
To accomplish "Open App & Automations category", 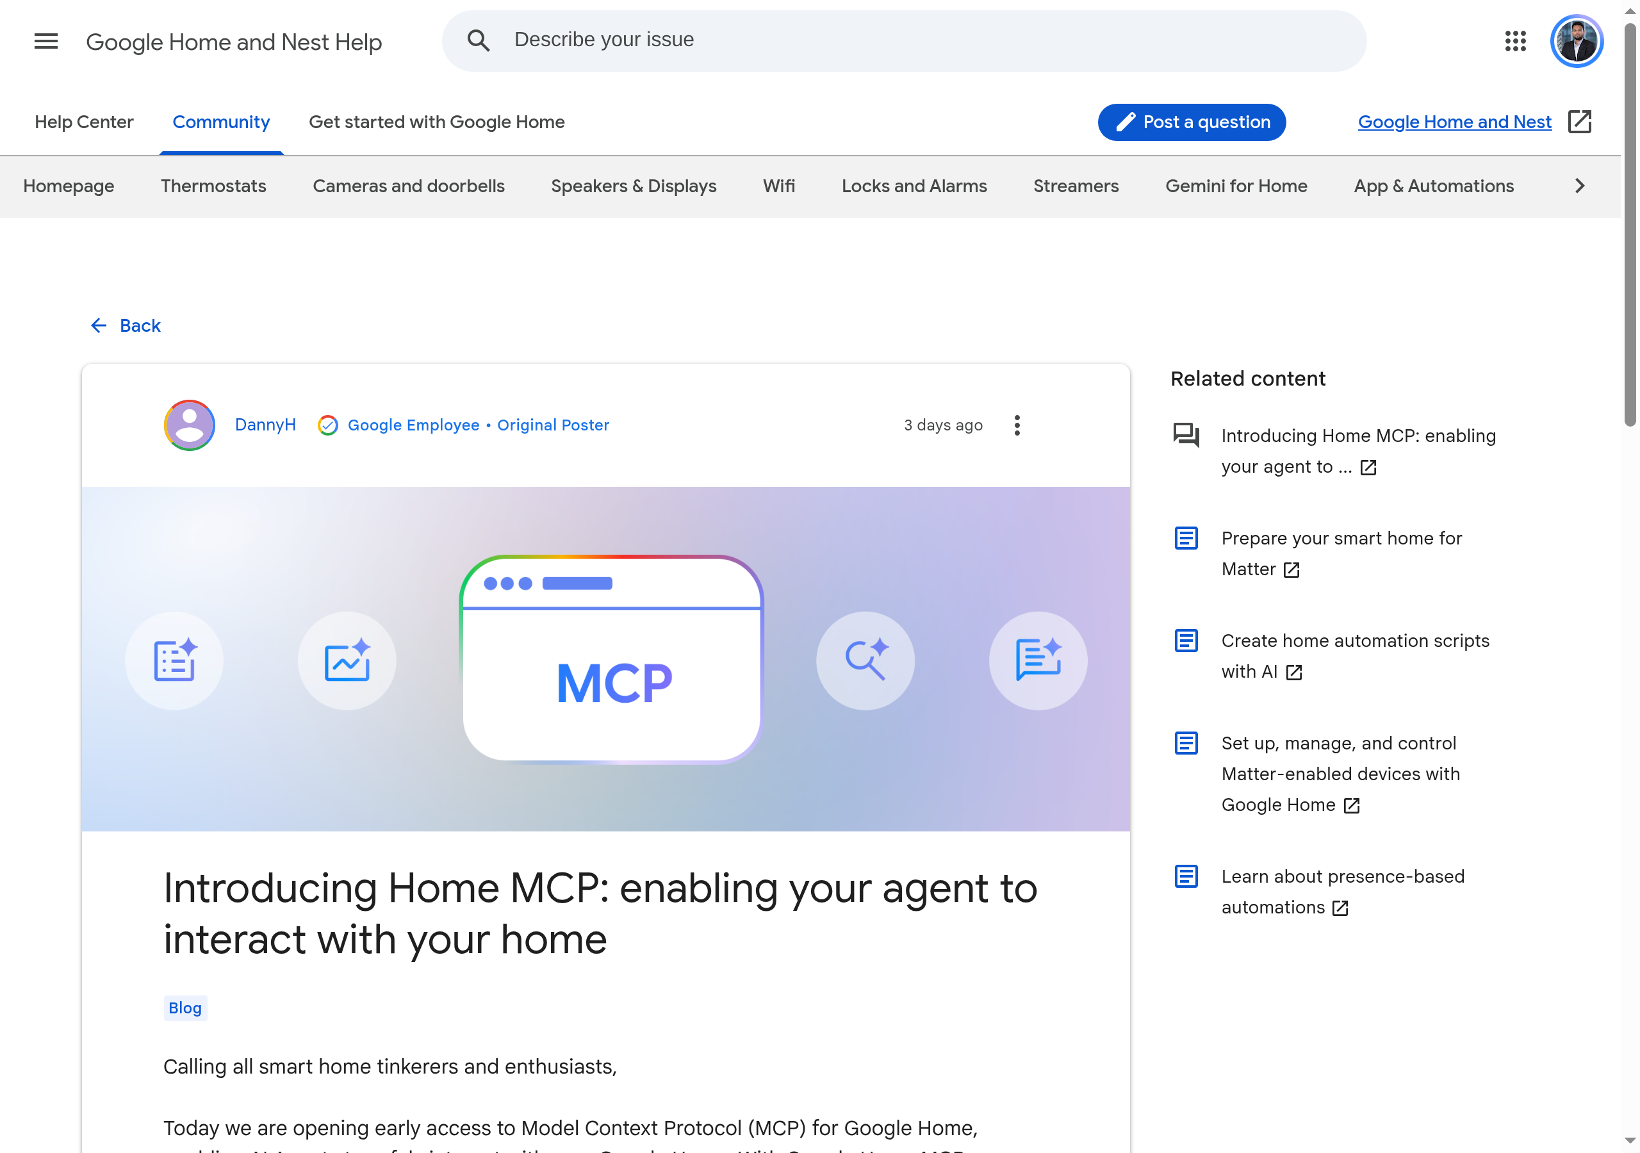I will (1434, 186).
